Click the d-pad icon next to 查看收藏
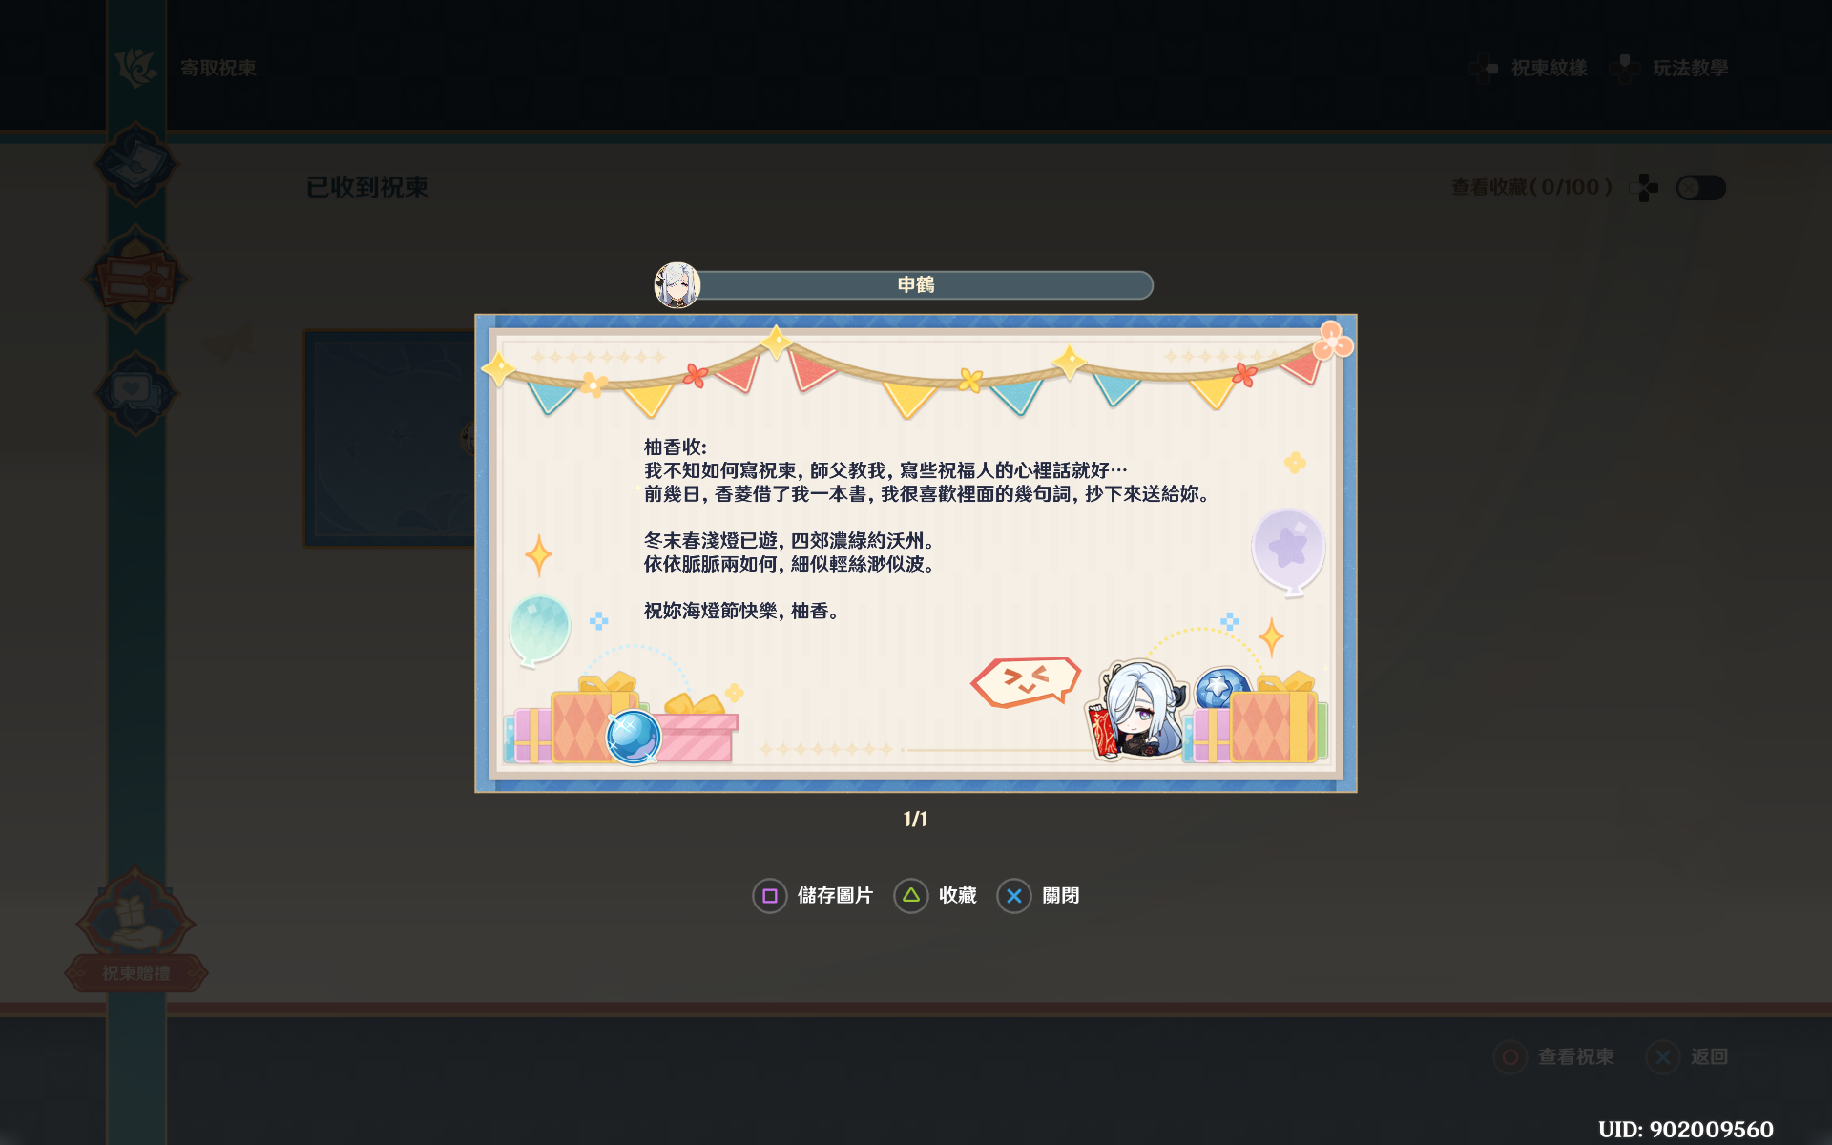This screenshot has width=1832, height=1145. (x=1644, y=188)
